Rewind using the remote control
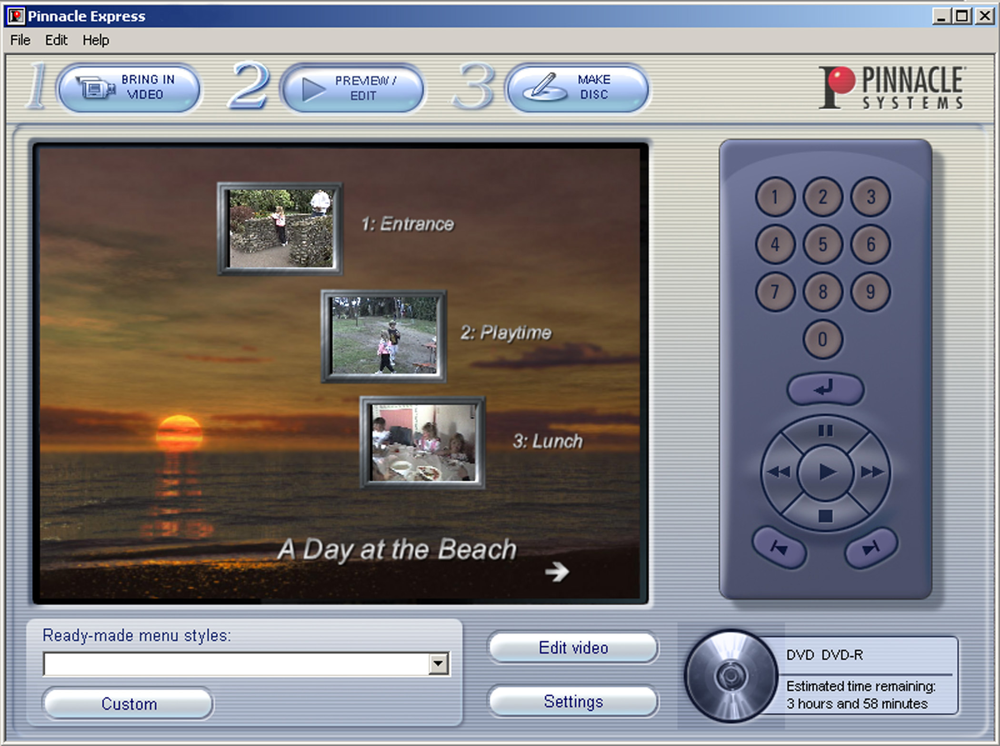Screen dimensions: 1000x746 point(780,472)
